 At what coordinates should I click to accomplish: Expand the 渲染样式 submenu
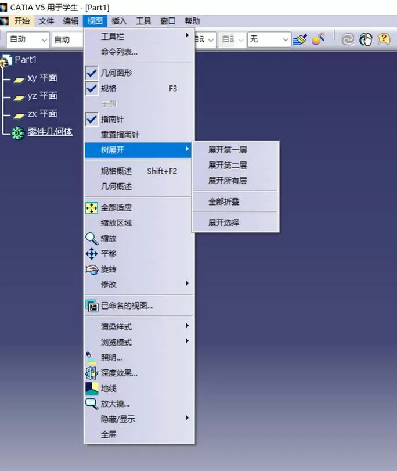[139, 326]
